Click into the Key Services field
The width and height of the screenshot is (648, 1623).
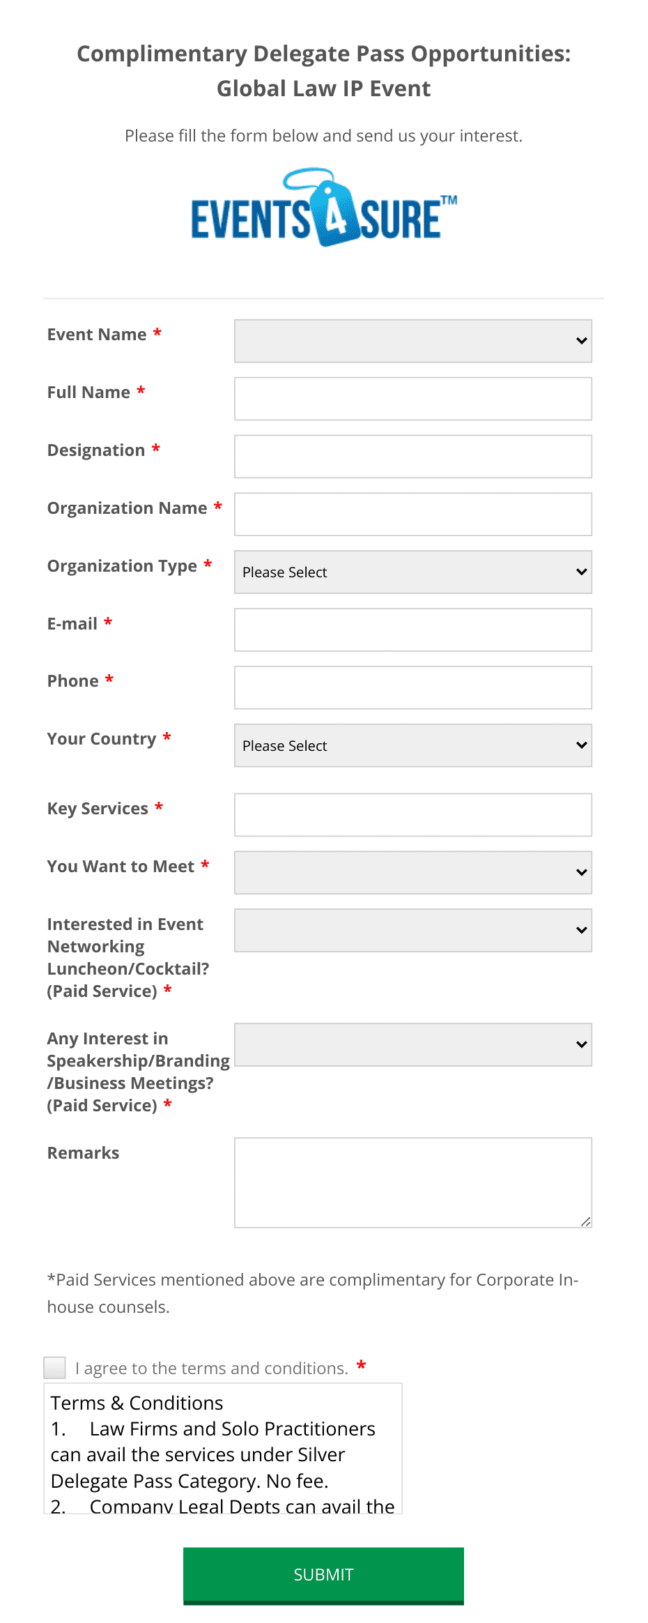click(x=412, y=814)
